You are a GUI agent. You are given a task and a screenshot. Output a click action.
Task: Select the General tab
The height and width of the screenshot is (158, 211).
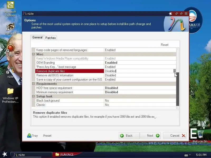pos(37,37)
